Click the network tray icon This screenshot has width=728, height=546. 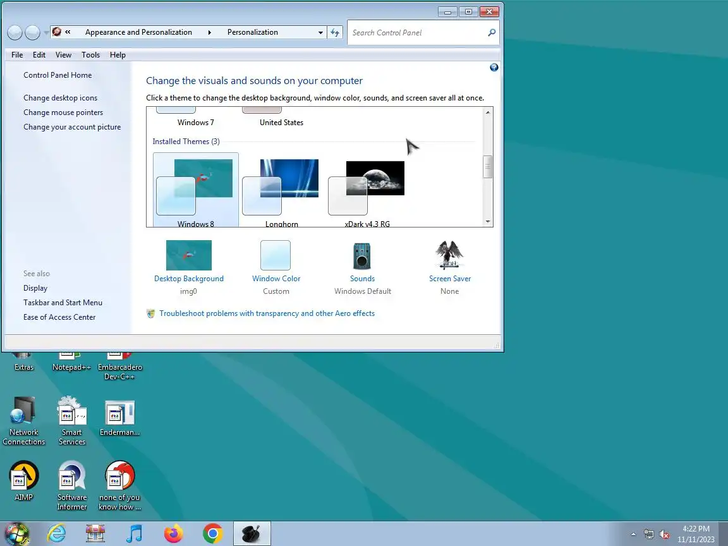[x=648, y=535]
